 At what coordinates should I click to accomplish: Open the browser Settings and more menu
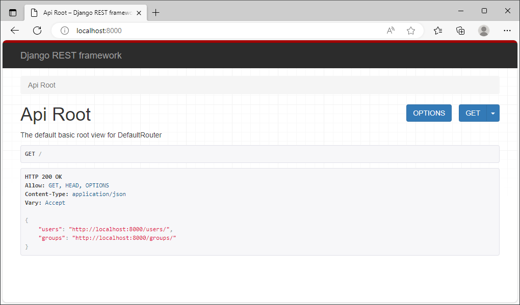[x=507, y=31]
